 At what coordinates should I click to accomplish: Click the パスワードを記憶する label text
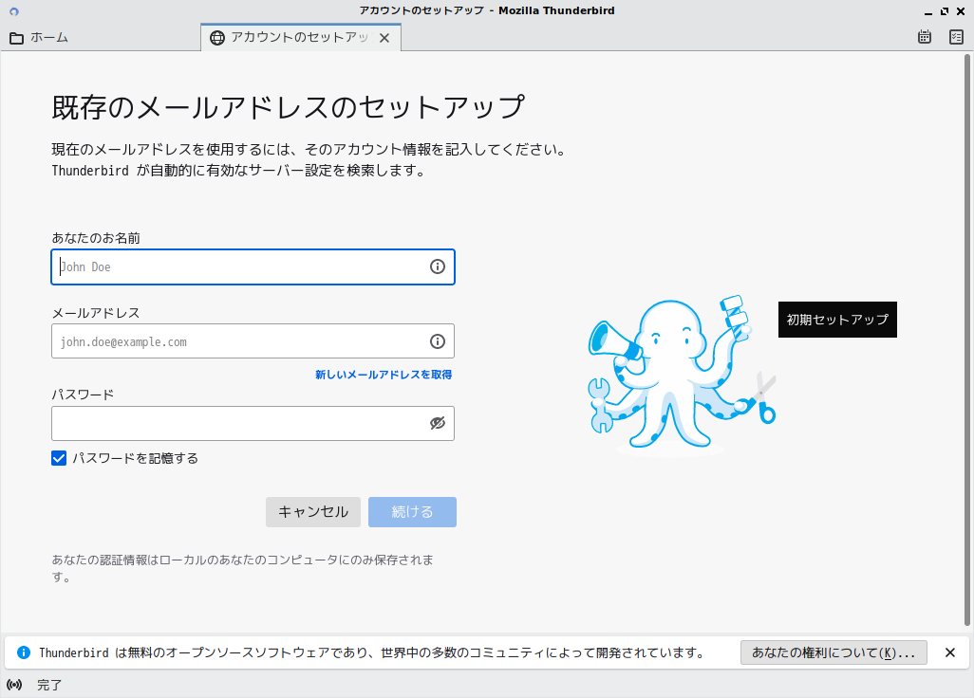point(136,458)
